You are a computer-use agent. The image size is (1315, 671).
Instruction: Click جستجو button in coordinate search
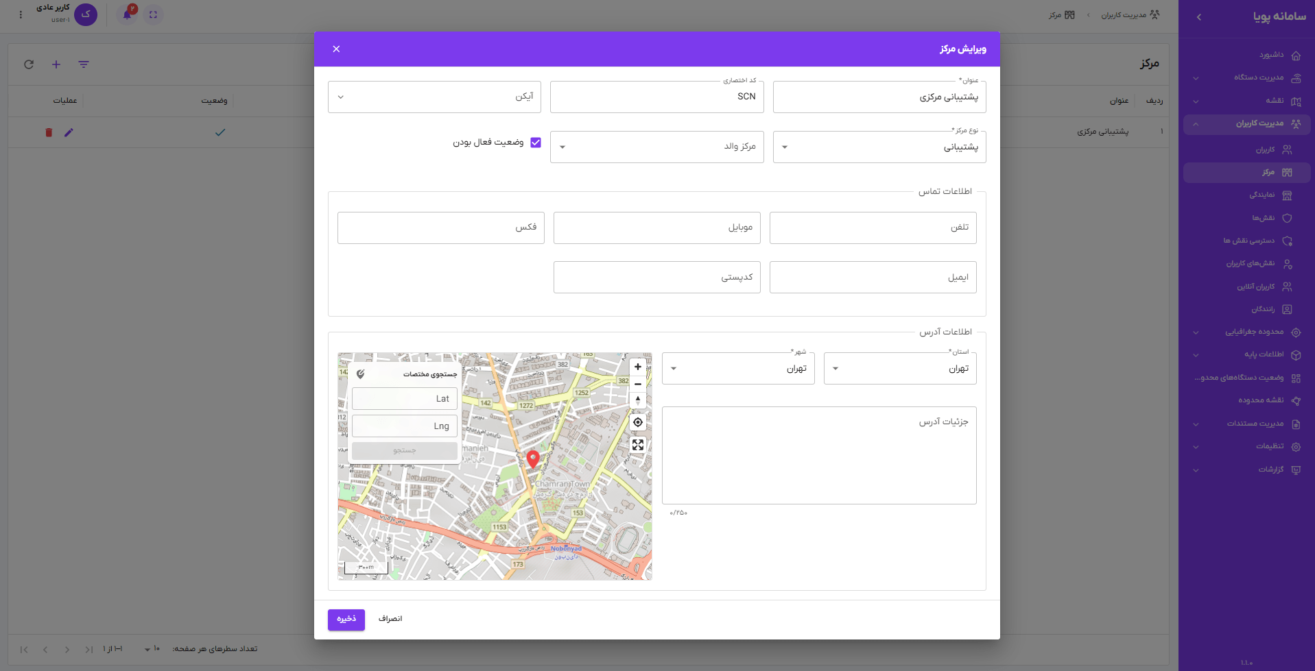(x=405, y=450)
